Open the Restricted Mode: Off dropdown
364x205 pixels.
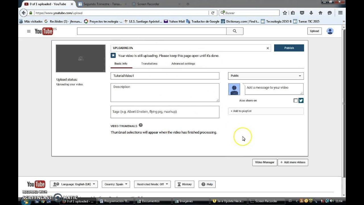point(152,184)
